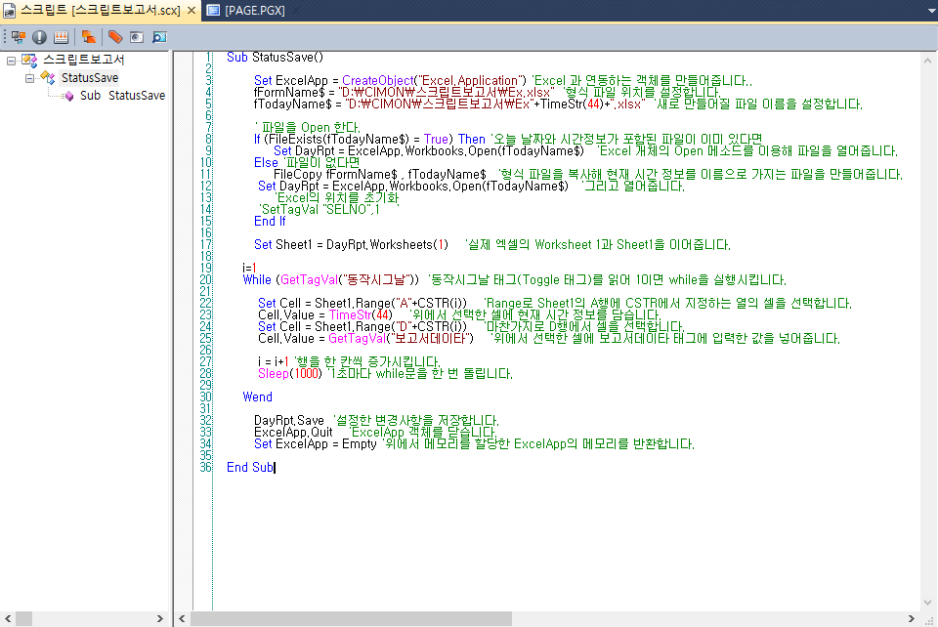This screenshot has width=938, height=627.
Task: Click line number 36 in the gutter
Action: tap(205, 468)
